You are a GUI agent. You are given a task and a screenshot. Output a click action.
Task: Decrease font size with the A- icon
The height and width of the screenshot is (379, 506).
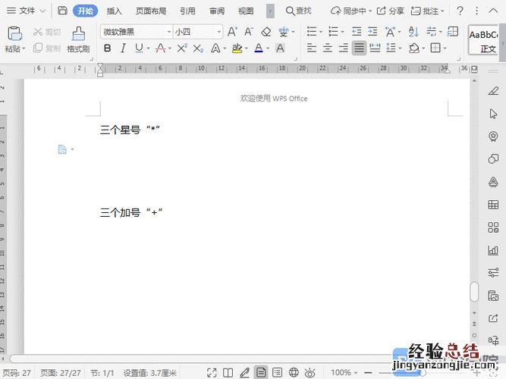click(249, 32)
